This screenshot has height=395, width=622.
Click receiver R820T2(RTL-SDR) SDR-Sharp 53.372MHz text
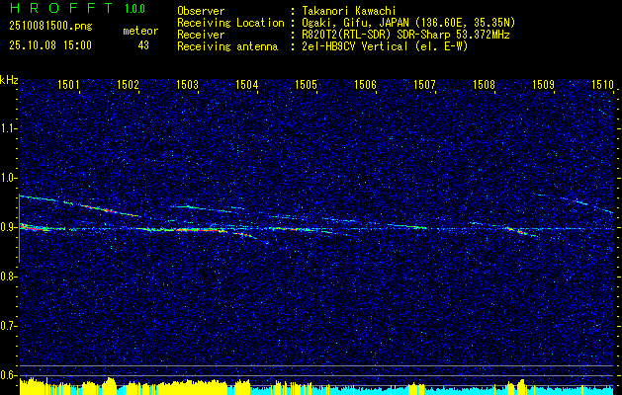[x=406, y=35]
